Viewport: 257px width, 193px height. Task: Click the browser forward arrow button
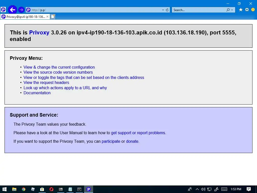[21, 10]
